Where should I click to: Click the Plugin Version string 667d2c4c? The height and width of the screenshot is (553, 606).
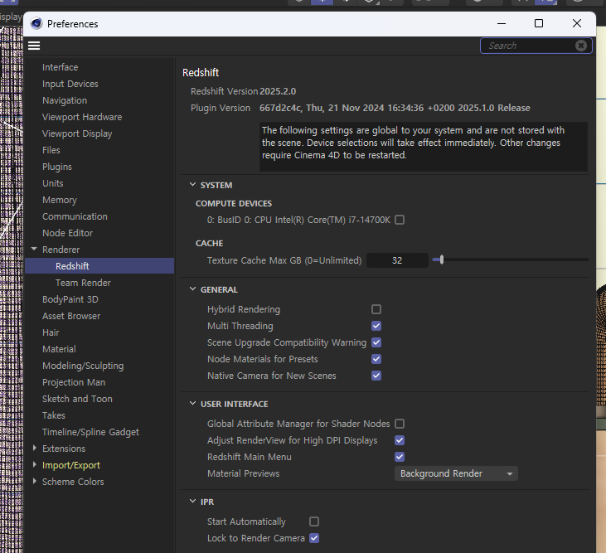[x=280, y=108]
